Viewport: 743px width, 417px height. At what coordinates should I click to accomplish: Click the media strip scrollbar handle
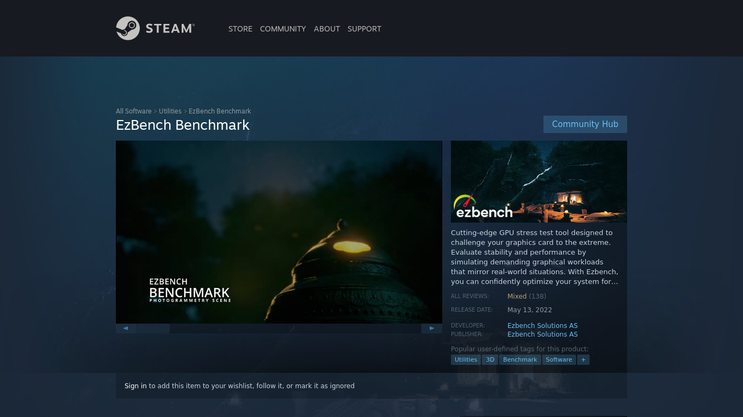tap(153, 328)
